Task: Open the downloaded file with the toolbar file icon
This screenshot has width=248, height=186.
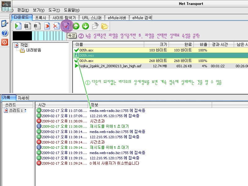Action: (95, 26)
